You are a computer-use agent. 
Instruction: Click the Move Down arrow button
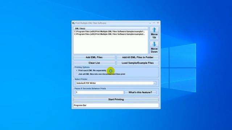click(x=154, y=47)
